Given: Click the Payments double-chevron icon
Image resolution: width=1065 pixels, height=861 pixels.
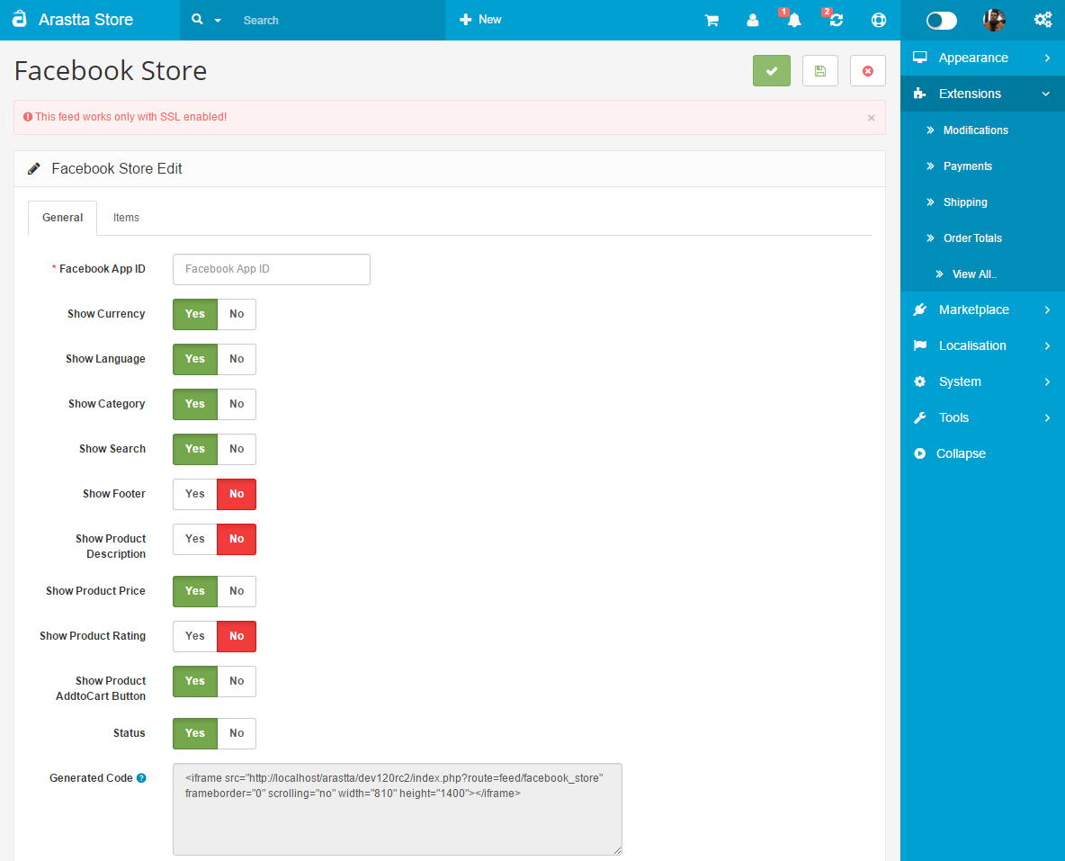Looking at the screenshot, I should 930,166.
